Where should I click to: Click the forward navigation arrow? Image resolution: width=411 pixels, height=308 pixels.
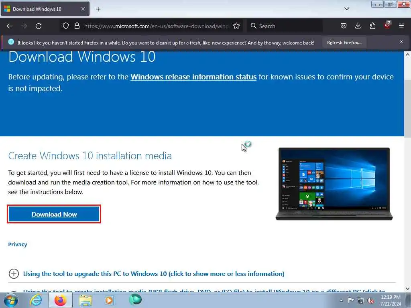click(x=24, y=26)
